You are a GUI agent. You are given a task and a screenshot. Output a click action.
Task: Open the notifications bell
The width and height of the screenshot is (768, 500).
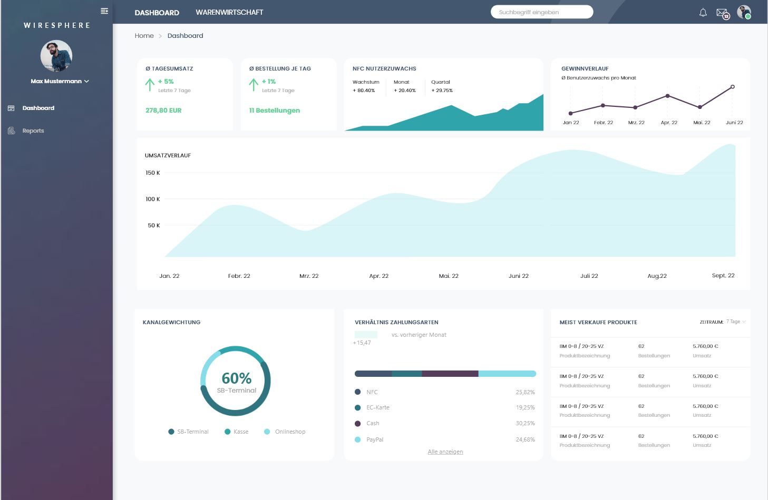click(x=703, y=13)
